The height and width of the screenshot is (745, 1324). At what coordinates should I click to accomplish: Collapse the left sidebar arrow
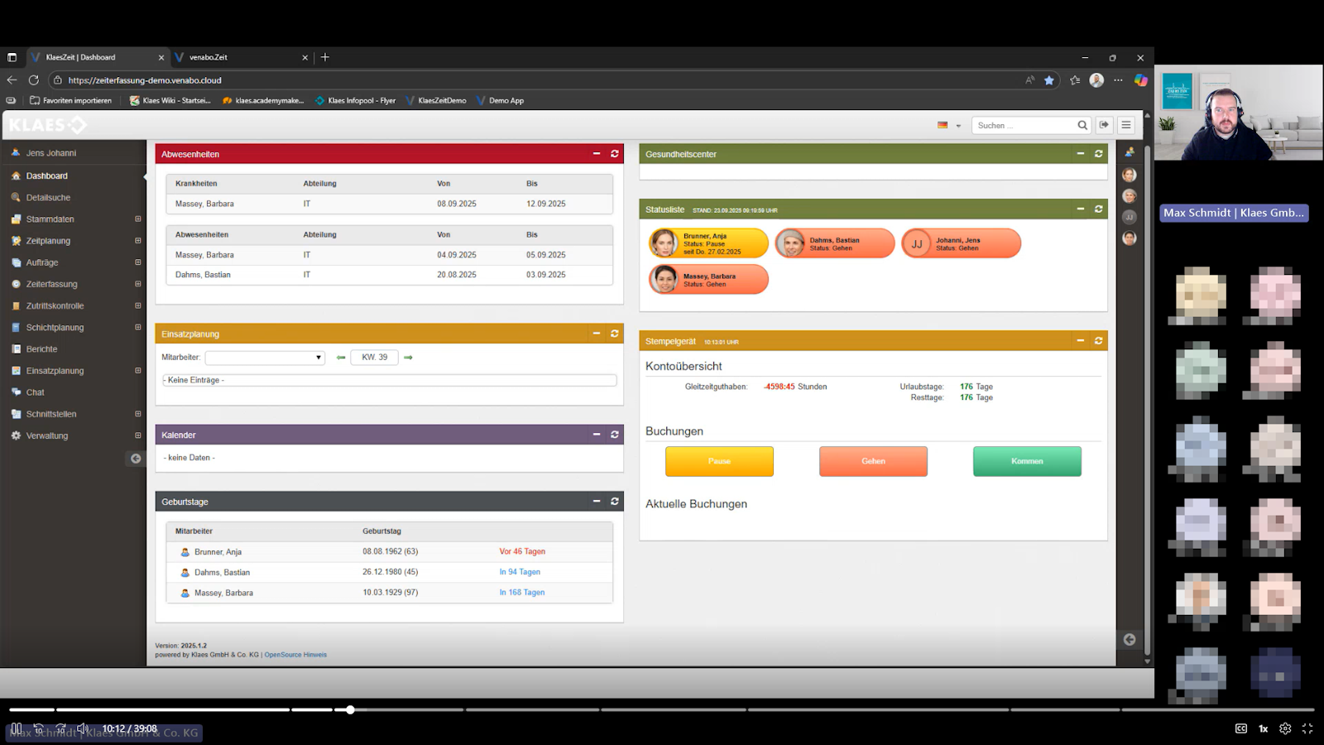click(x=136, y=459)
